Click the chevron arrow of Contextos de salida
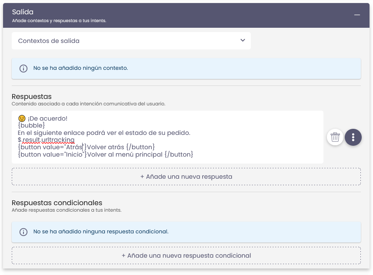 pos(243,40)
